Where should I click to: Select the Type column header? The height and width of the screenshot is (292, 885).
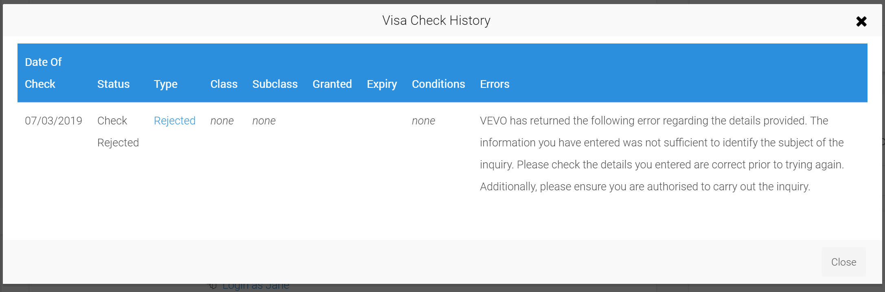[x=166, y=84]
